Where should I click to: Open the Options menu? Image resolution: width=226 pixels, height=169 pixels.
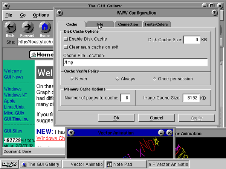coord(41,15)
